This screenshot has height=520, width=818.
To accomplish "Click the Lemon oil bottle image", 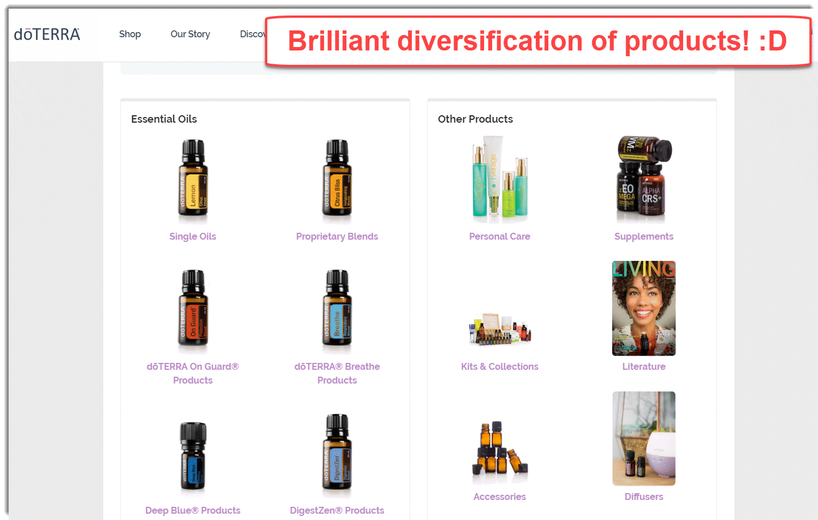I will tap(193, 180).
